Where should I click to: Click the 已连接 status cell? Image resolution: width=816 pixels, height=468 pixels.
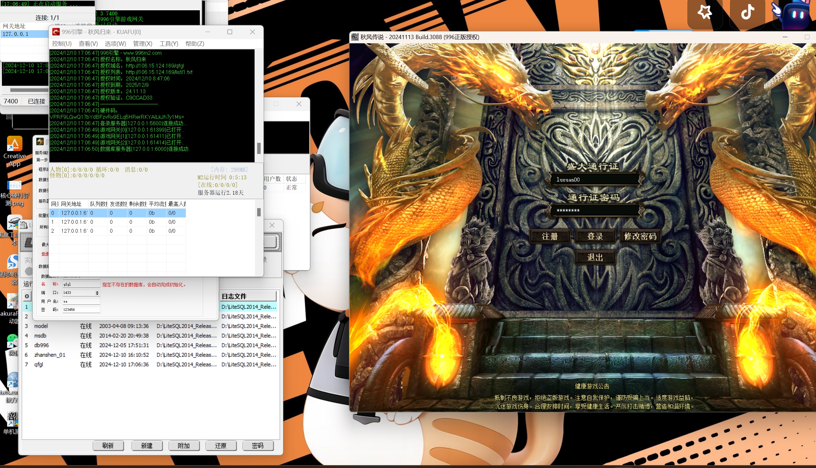(x=36, y=101)
